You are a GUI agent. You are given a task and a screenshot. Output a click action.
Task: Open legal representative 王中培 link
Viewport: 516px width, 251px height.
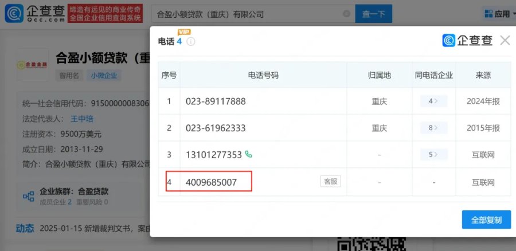point(82,119)
